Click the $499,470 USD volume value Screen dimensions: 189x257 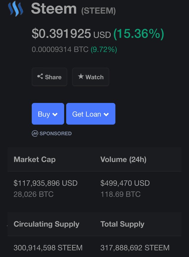125,183
